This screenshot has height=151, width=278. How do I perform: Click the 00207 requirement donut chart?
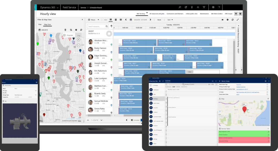point(109,33)
